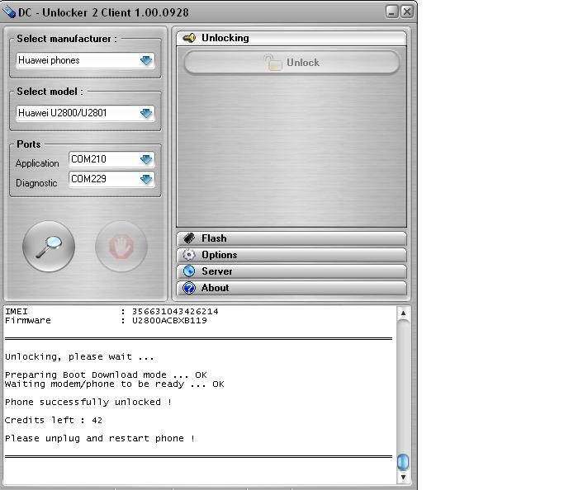Image resolution: width=564 pixels, height=490 pixels.
Task: Click the 'Credits left : 42' line
Action: point(54,420)
